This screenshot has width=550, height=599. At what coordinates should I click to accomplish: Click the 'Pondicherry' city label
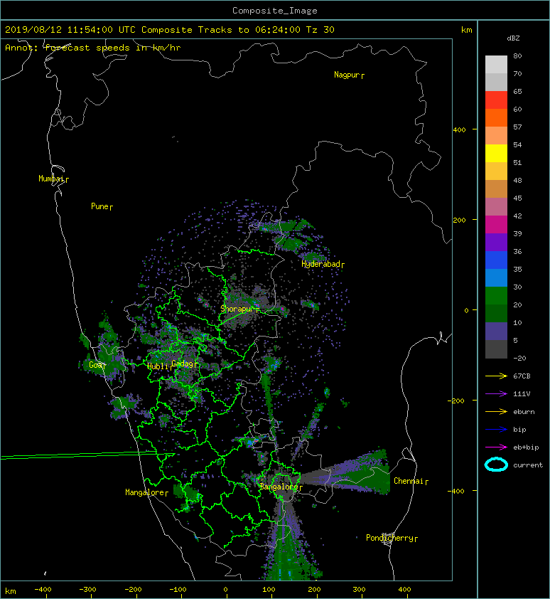pos(389,538)
